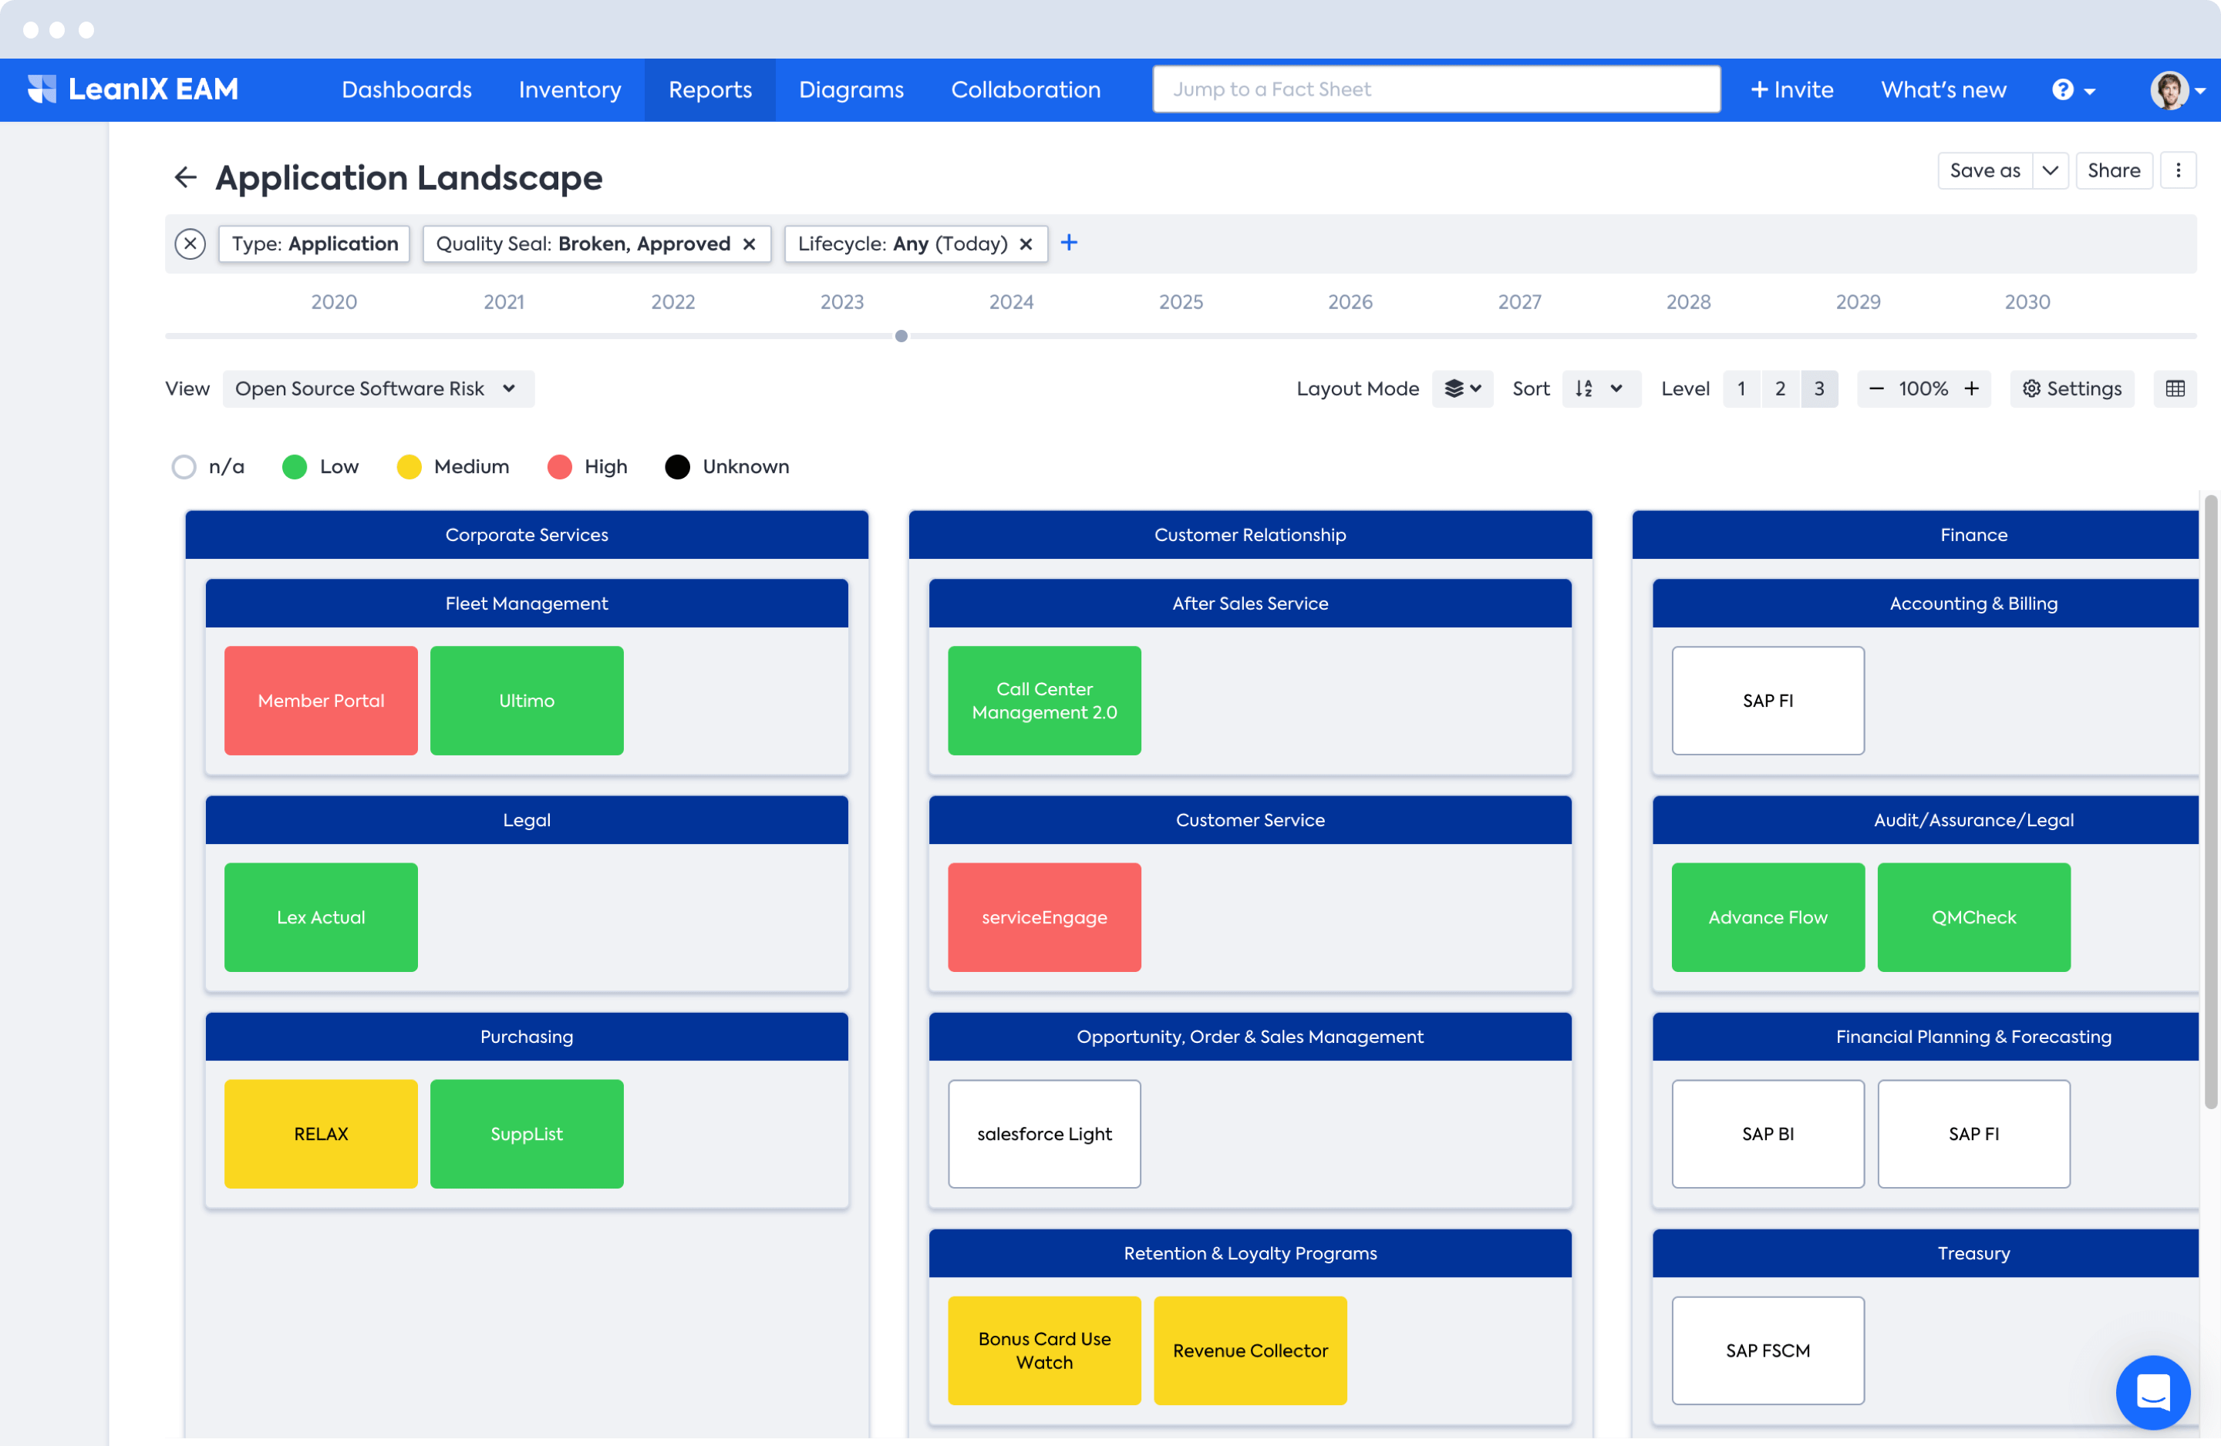2221x1446 pixels.
Task: Zoom in with the plus icon
Action: click(x=1972, y=388)
